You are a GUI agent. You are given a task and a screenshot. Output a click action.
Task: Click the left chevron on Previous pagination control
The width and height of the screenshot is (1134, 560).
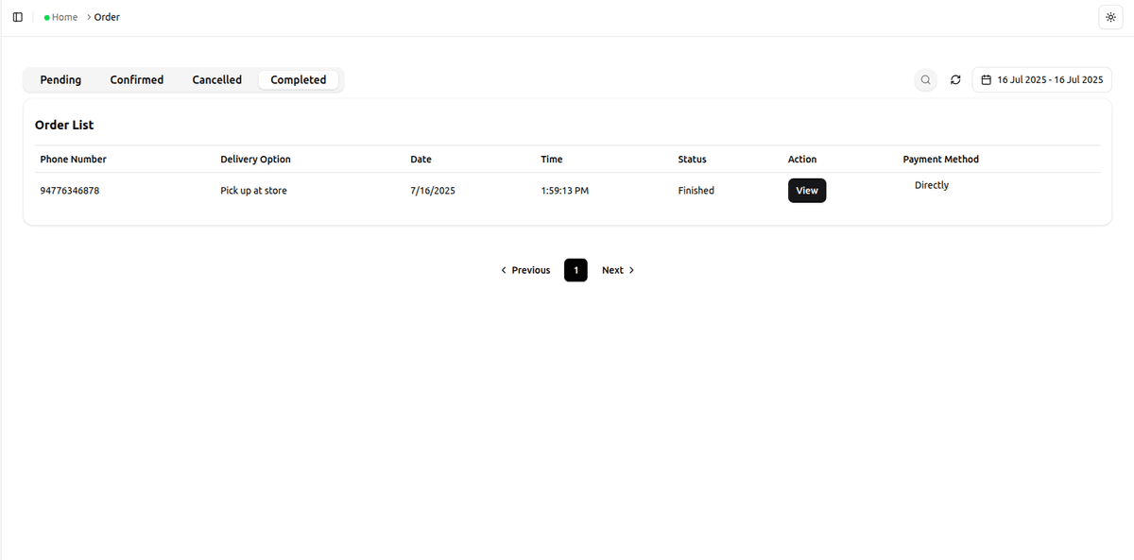click(x=503, y=270)
